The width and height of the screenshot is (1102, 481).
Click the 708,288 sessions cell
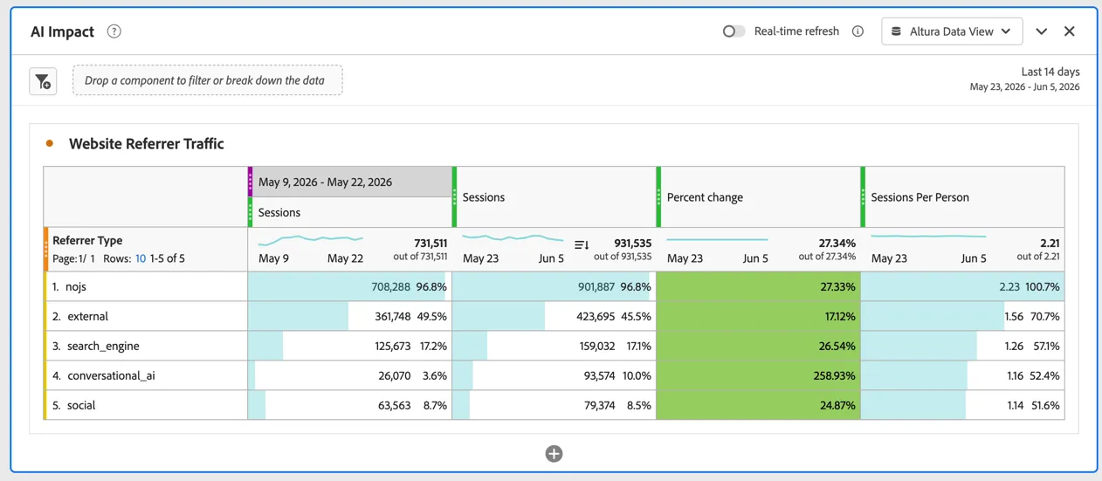350,286
